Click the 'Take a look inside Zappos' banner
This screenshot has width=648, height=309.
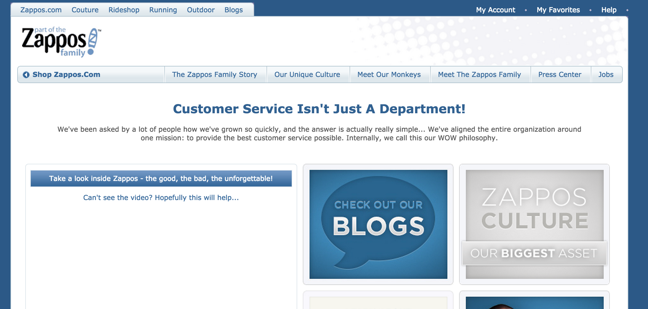pyautogui.click(x=161, y=179)
